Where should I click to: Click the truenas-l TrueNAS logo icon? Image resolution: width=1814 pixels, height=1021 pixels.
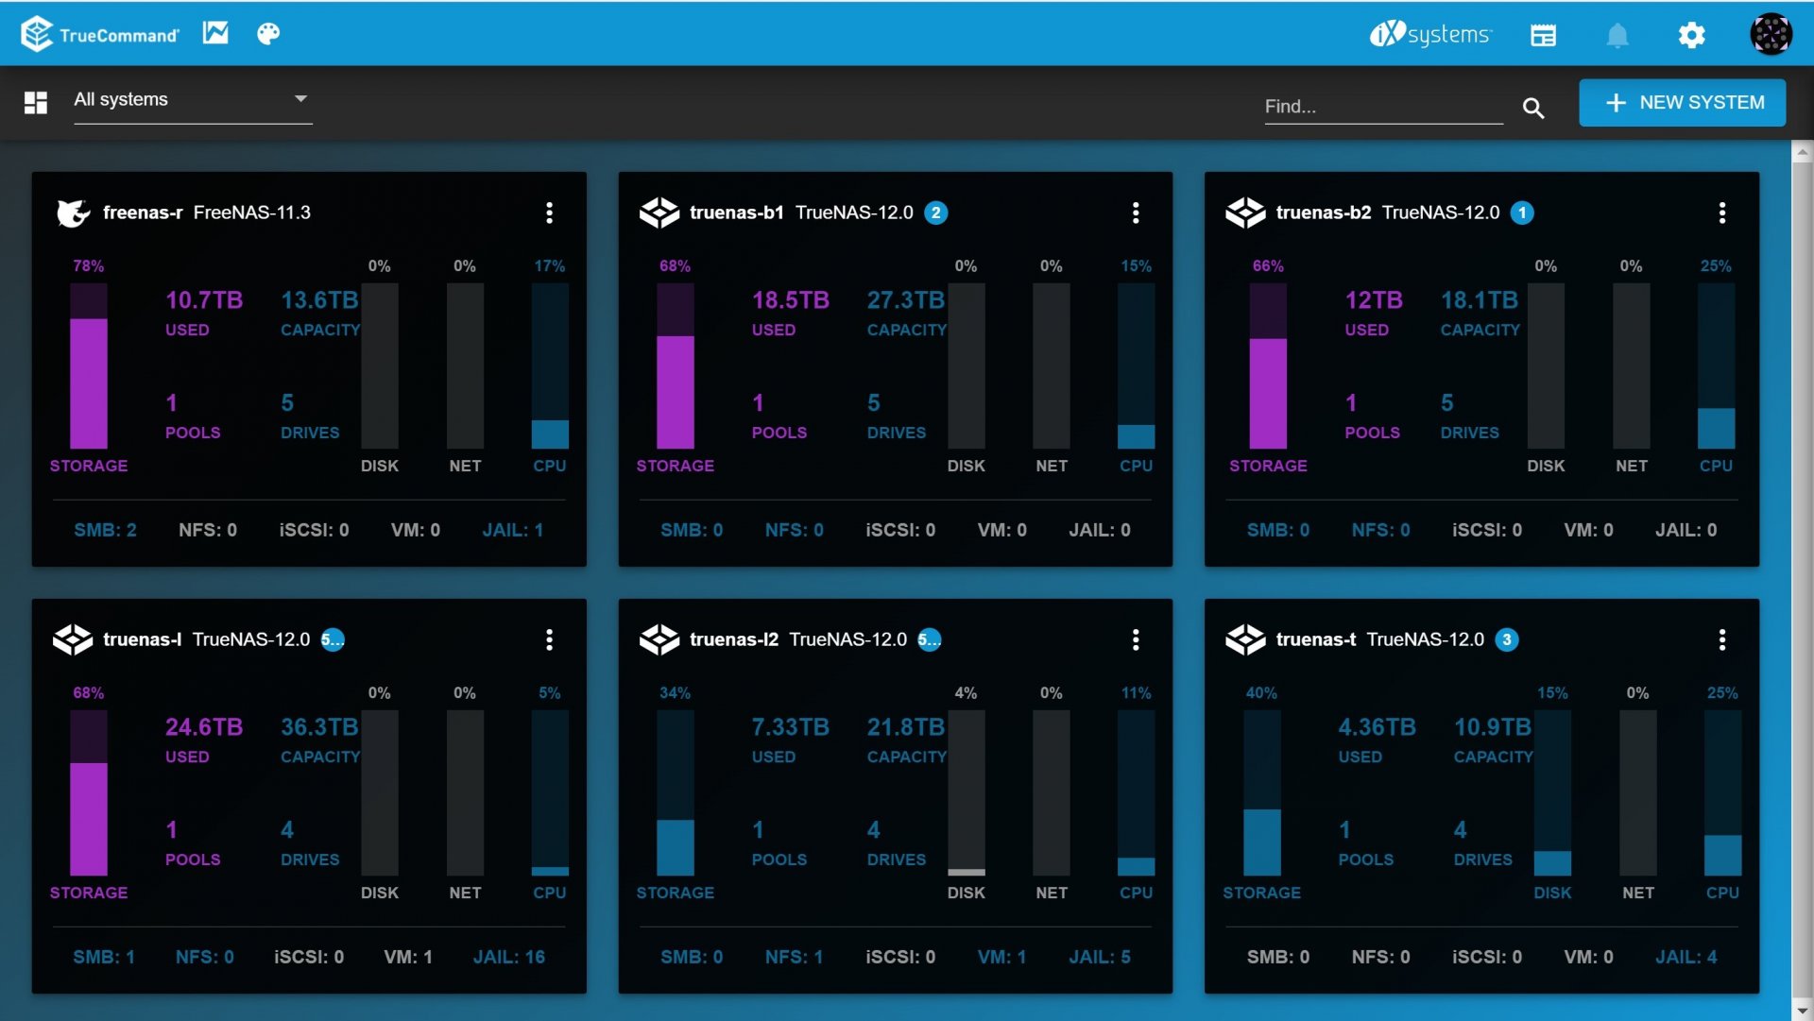click(x=73, y=639)
